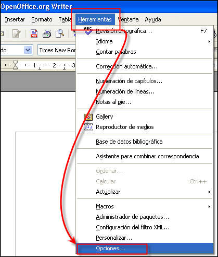Click the Times New Roman font box

pos(57,50)
